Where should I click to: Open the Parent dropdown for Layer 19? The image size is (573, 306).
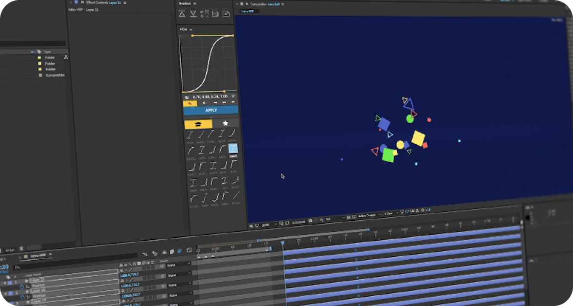pyautogui.click(x=179, y=285)
